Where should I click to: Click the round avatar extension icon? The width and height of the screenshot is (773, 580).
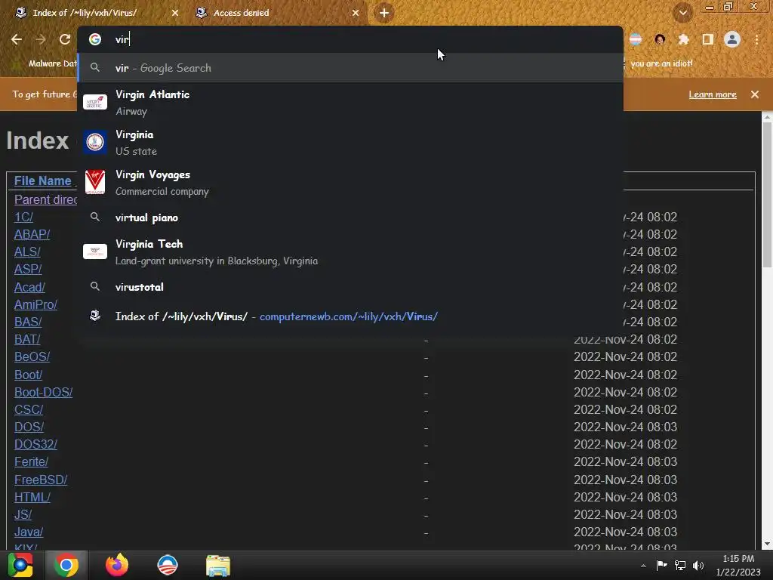[x=660, y=39]
